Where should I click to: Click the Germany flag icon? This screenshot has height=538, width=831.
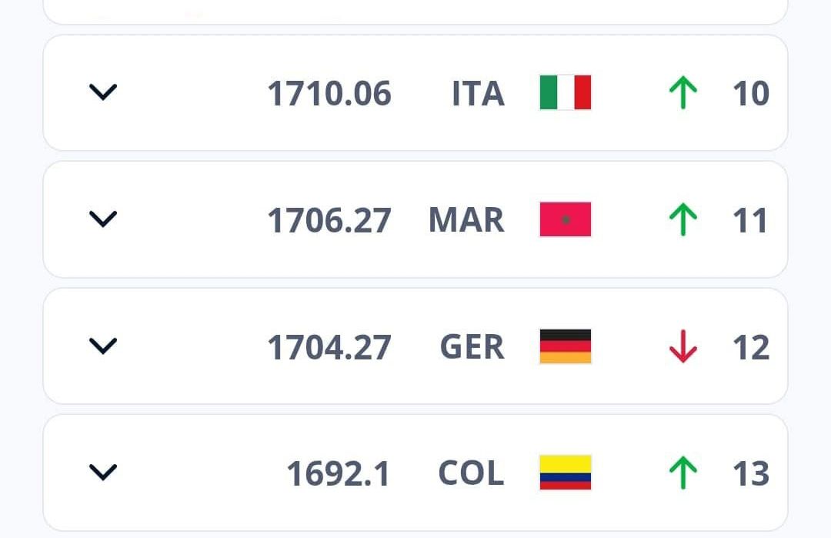[565, 346]
